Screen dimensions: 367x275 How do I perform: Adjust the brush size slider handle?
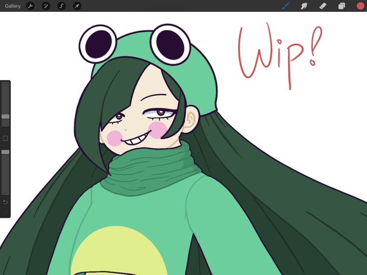5,116
